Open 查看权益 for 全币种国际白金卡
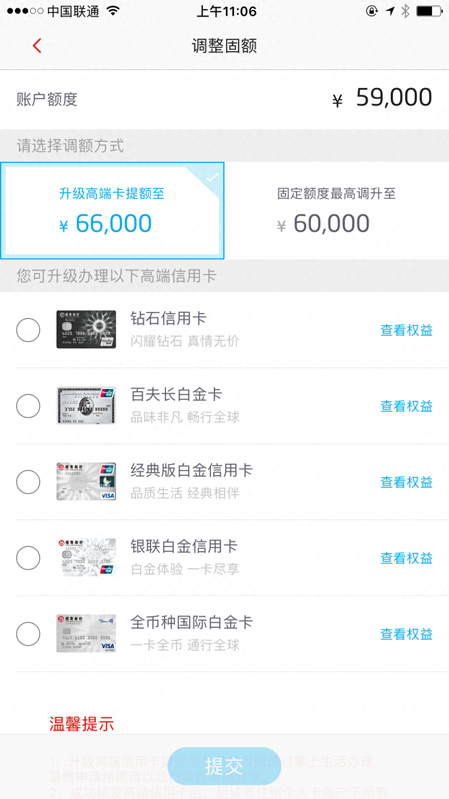 (x=406, y=634)
